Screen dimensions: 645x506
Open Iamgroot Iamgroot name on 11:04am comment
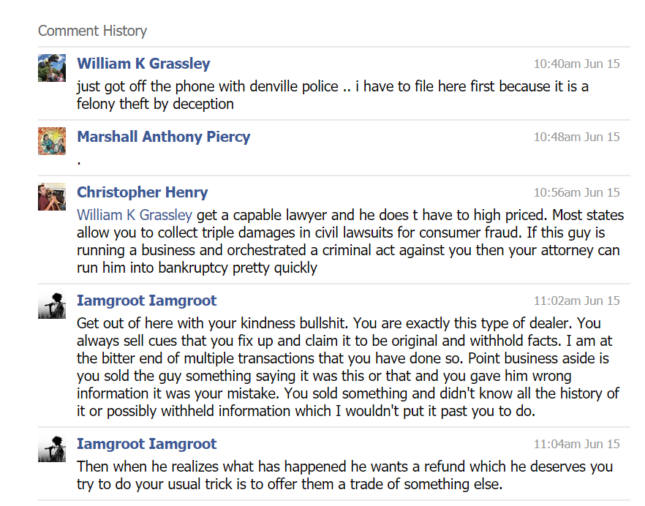147,444
